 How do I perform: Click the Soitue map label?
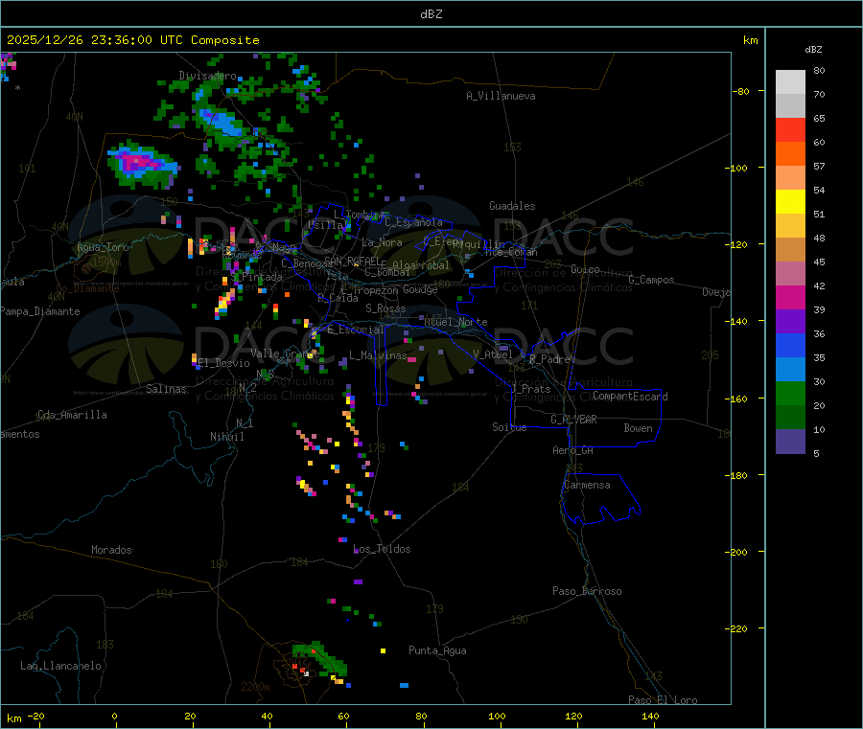(509, 427)
